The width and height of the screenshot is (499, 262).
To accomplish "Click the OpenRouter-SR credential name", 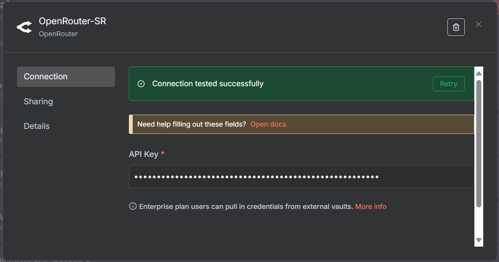I will pos(72,21).
